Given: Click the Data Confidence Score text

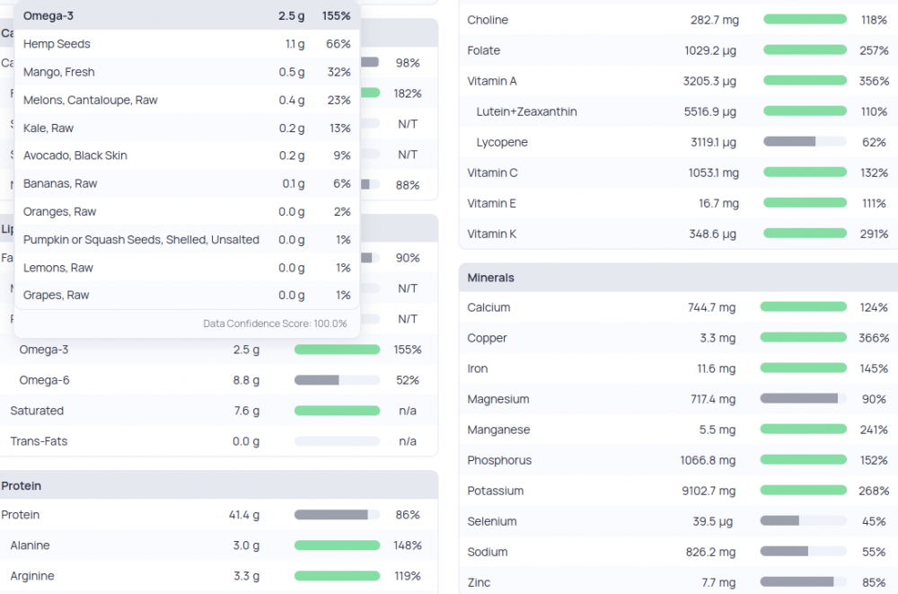Looking at the screenshot, I should (275, 324).
